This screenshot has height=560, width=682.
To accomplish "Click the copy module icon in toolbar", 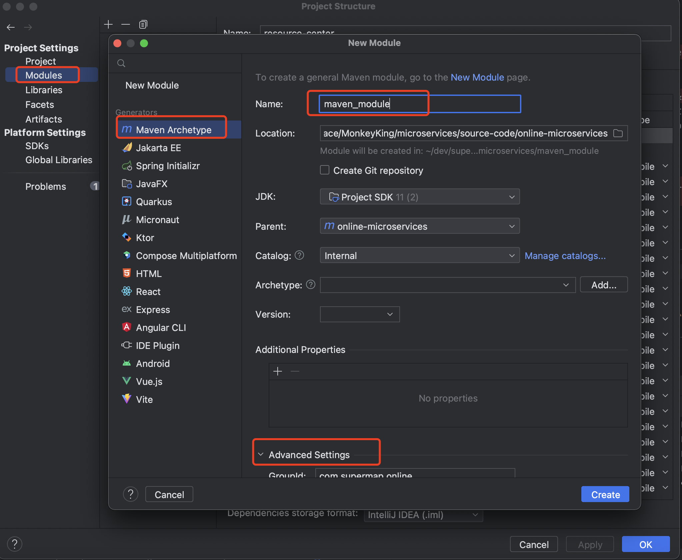I will (x=143, y=24).
